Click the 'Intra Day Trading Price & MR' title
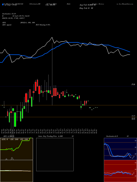Image resolution: width=137 pixels, height=182 pixels. 50,136
